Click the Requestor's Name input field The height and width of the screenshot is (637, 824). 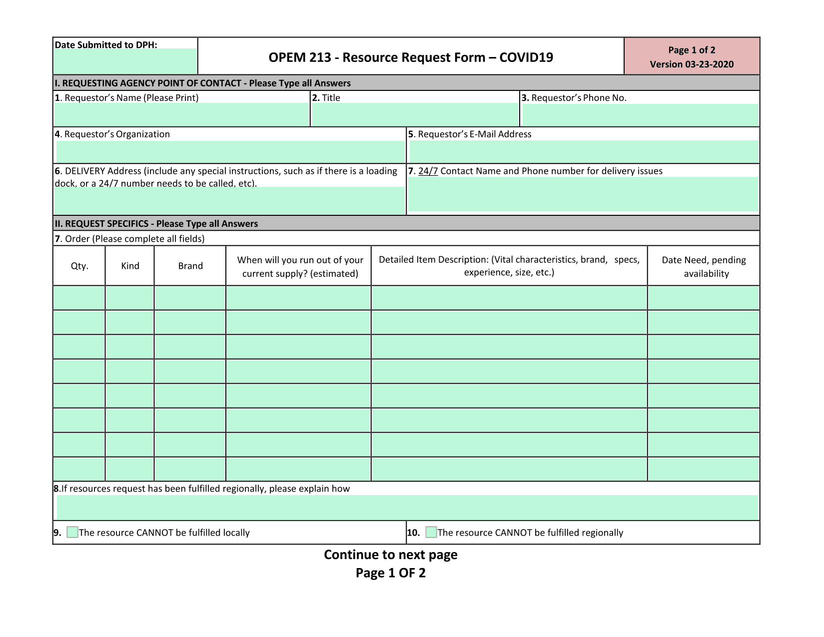pyautogui.click(x=181, y=115)
